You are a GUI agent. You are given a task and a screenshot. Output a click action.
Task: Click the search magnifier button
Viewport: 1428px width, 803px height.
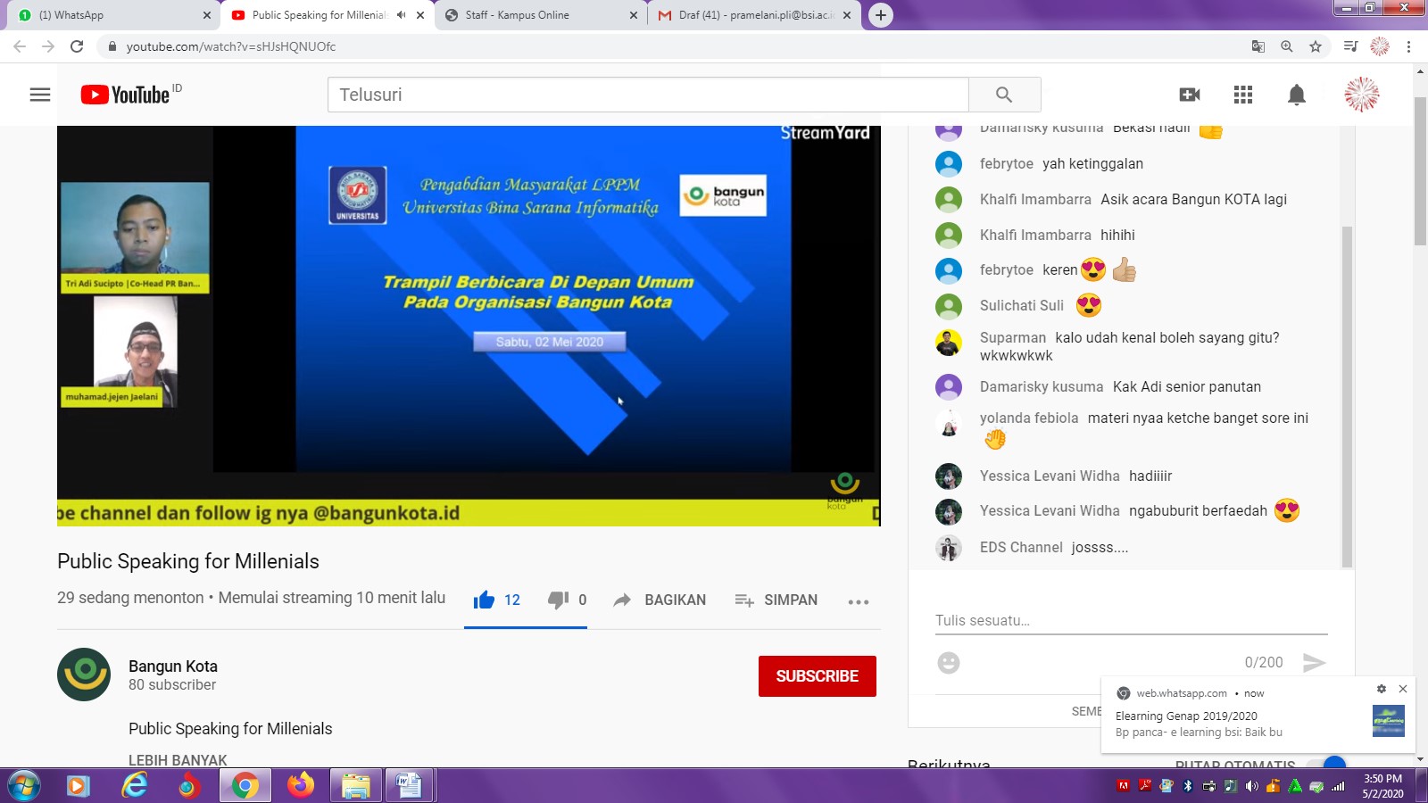[x=1004, y=95]
